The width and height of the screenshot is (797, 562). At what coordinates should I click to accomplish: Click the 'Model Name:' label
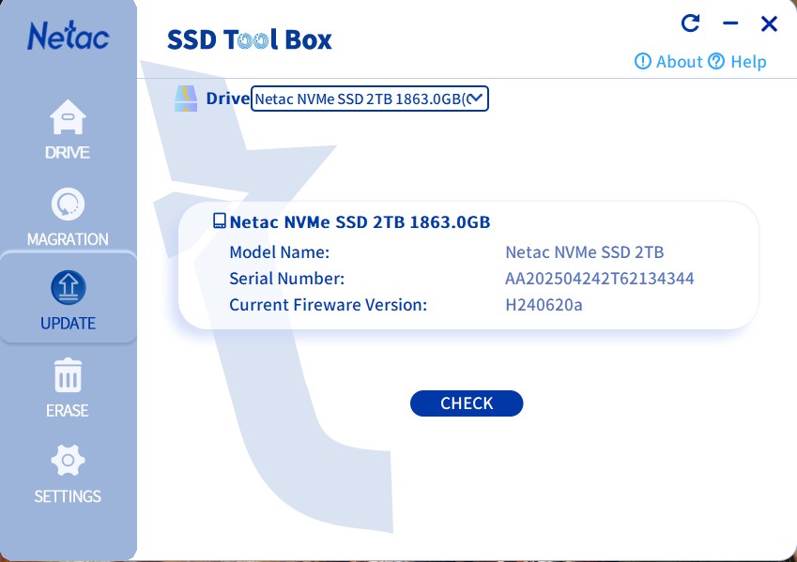(x=280, y=252)
